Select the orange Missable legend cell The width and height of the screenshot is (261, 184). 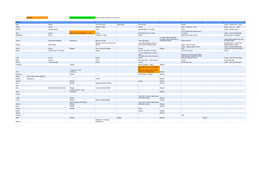click(x=37, y=18)
